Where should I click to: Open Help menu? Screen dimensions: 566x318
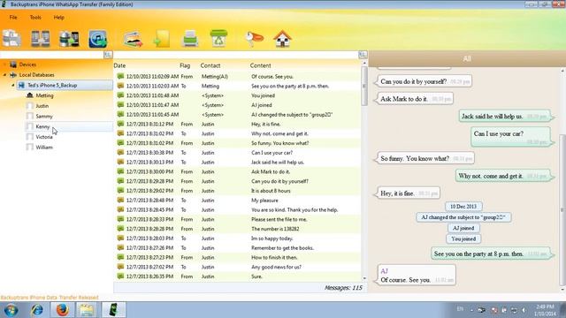point(59,18)
